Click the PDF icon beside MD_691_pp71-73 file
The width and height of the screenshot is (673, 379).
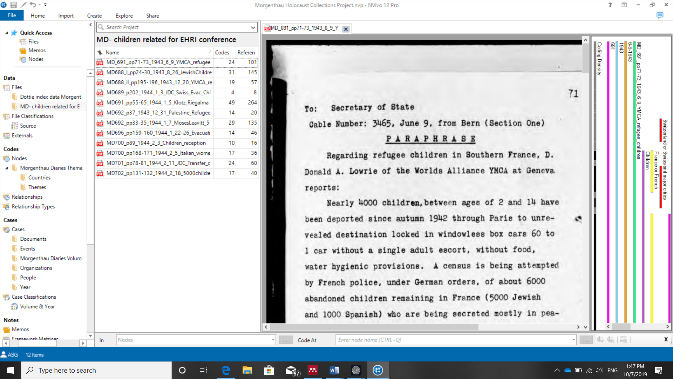click(x=100, y=62)
